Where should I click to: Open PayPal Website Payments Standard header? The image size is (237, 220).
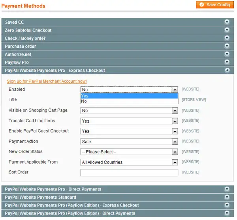pyautogui.click(x=118, y=197)
